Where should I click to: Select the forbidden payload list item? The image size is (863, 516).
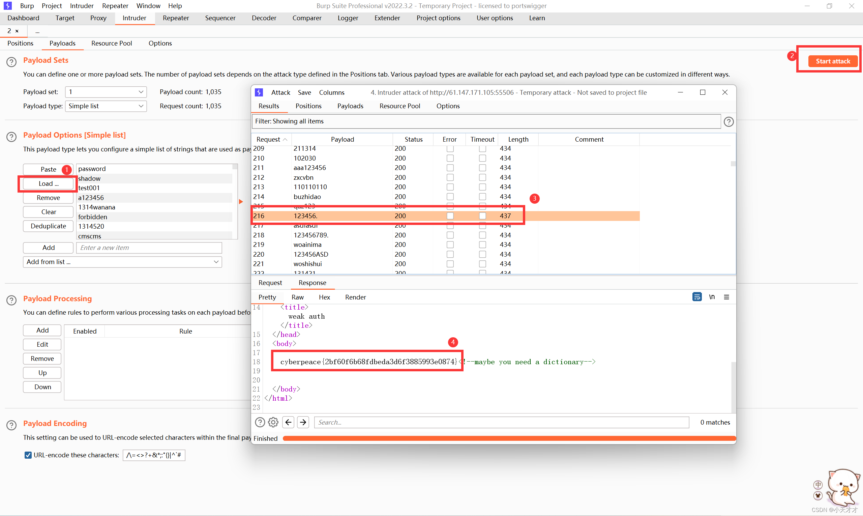(154, 217)
